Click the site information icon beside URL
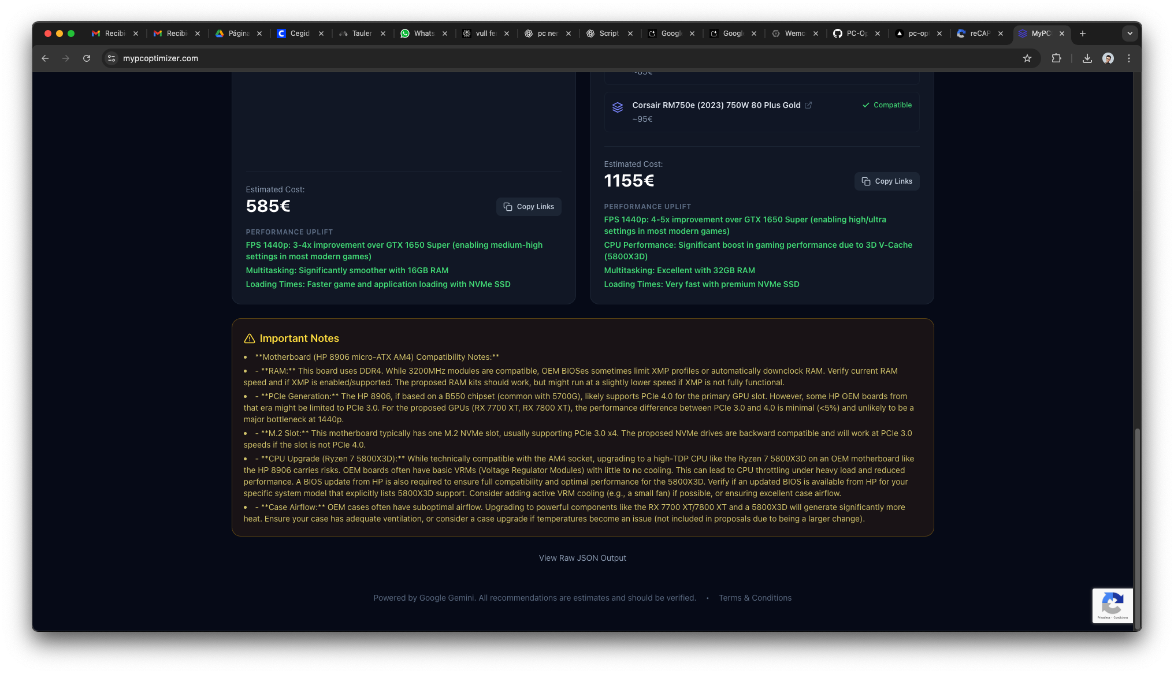 pos(112,58)
